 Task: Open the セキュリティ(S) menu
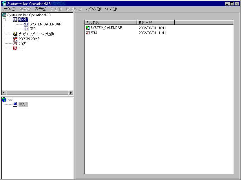[x=74, y=9]
